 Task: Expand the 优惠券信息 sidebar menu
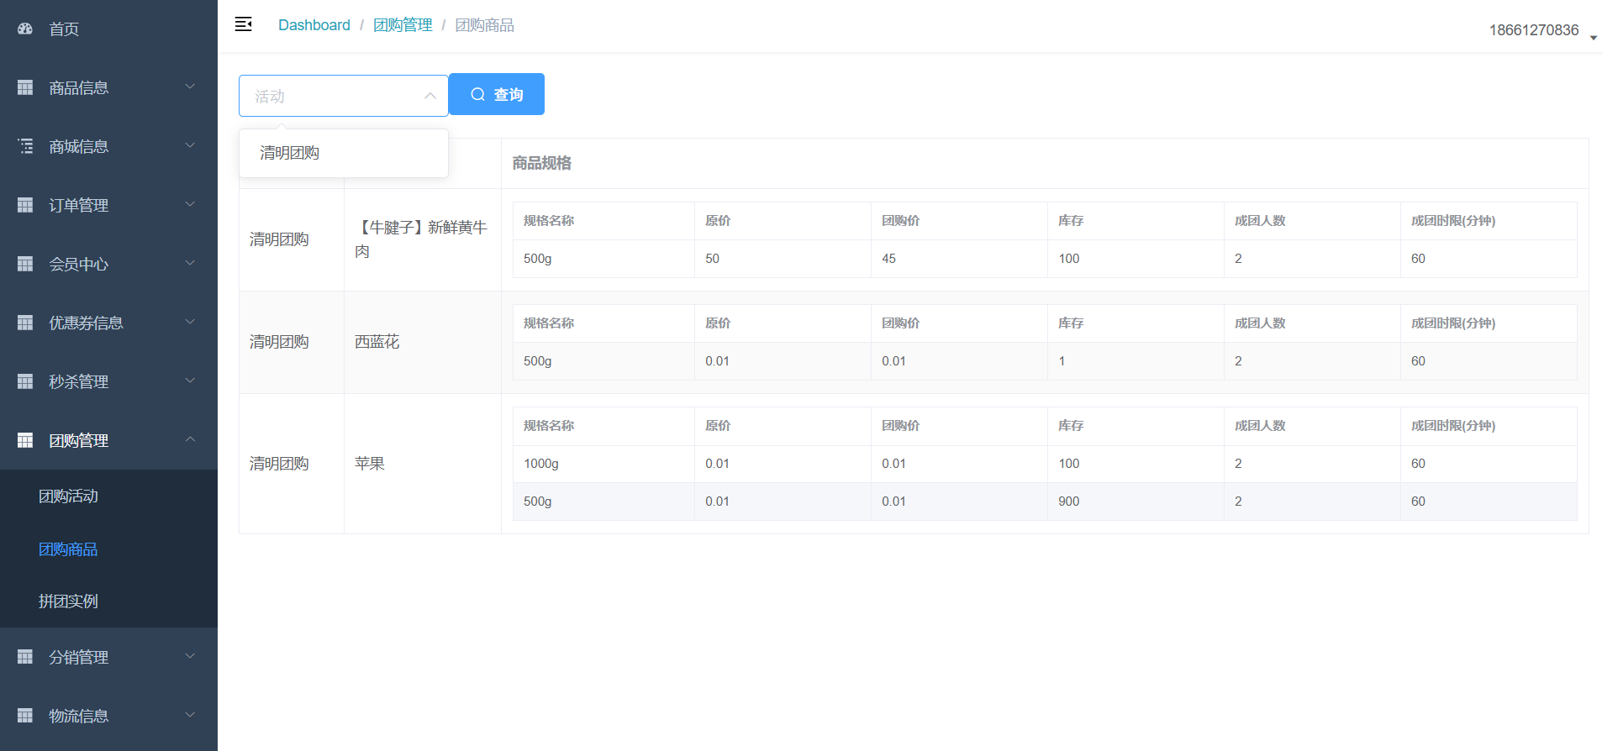point(190,322)
